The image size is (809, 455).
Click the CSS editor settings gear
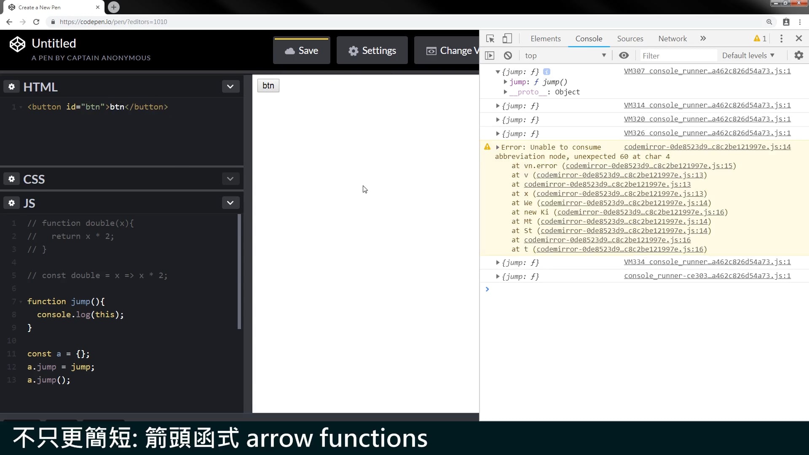[x=11, y=179]
